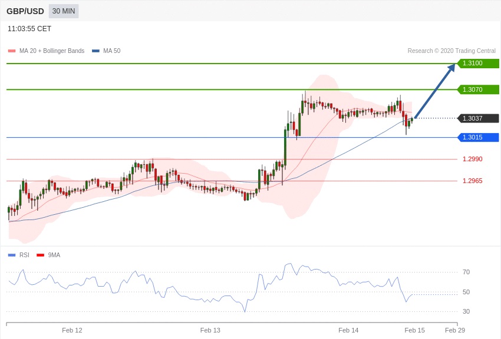Select the 1.3070 green resistance price tag
Viewport: 501px width, 339px height.
pyautogui.click(x=478, y=89)
